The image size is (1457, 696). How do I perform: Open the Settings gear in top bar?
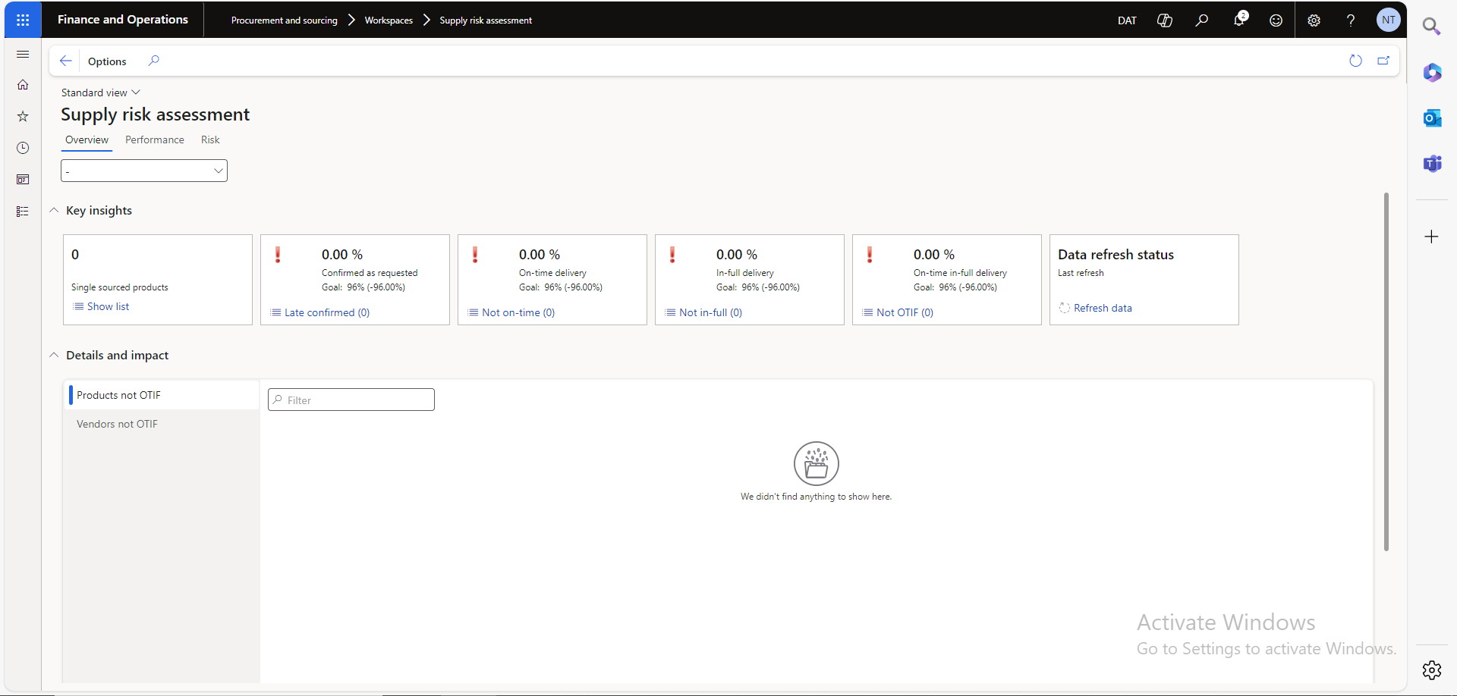coord(1314,20)
